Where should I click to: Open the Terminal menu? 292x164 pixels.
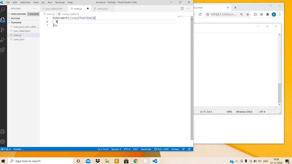(x=60, y=2)
